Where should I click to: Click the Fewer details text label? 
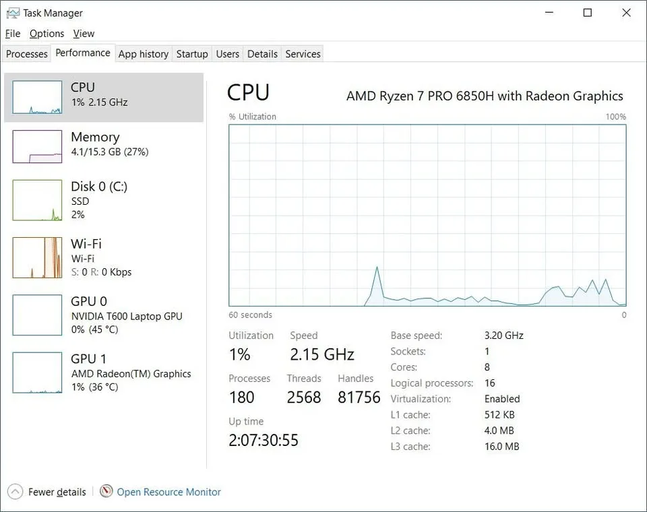pyautogui.click(x=57, y=492)
